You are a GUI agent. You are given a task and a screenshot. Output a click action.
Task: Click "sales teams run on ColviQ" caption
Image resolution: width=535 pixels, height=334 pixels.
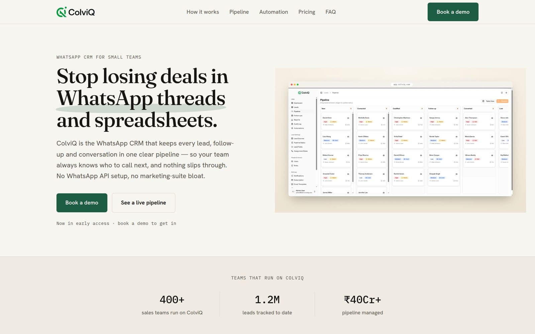pyautogui.click(x=172, y=313)
